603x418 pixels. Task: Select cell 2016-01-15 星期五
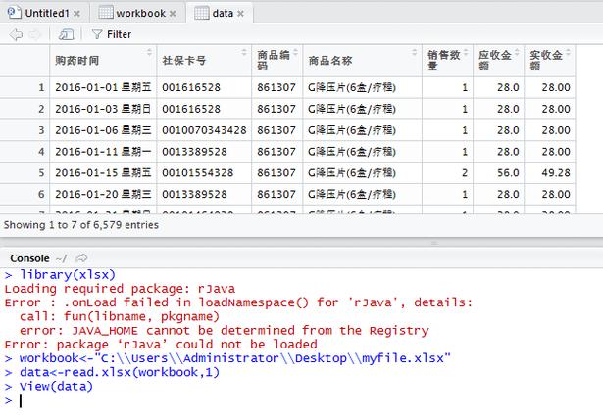[103, 173]
